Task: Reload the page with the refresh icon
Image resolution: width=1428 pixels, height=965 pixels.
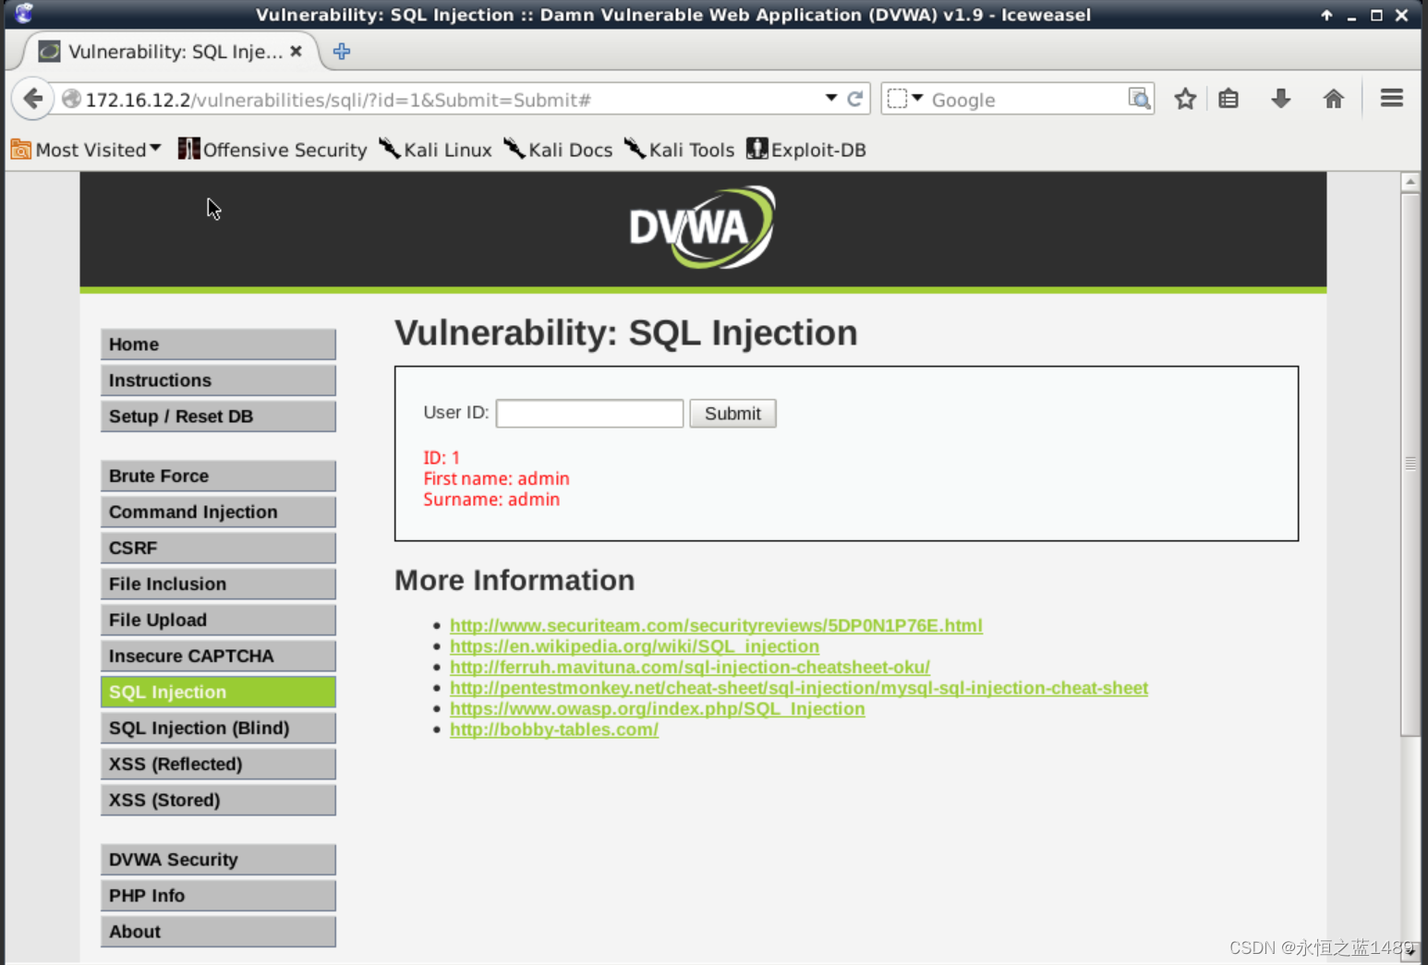Action: point(855,99)
